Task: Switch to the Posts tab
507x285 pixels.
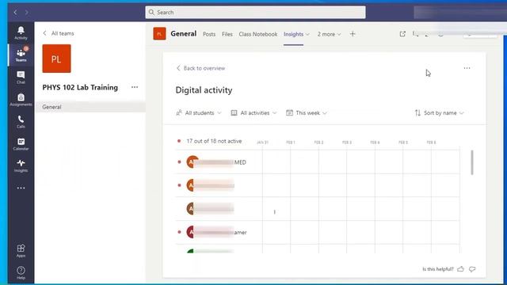Action: point(209,34)
